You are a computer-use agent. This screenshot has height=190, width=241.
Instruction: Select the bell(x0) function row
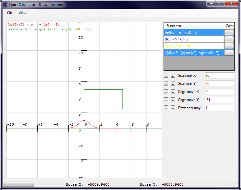(x=194, y=32)
